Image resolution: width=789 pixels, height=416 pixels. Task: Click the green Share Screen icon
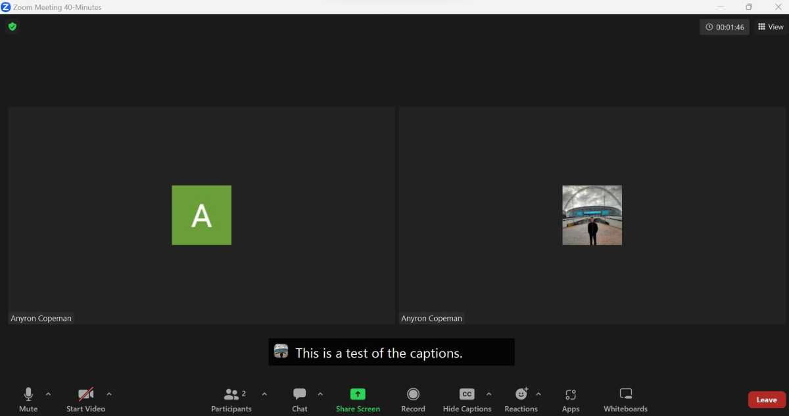(x=358, y=394)
